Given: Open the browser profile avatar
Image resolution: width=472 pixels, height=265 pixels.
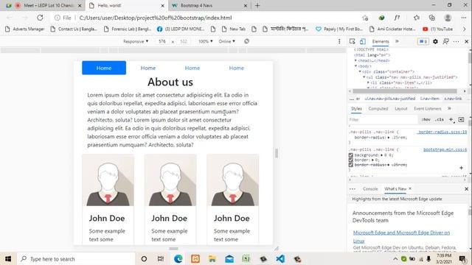Looking at the screenshot, I should tap(448, 18).
